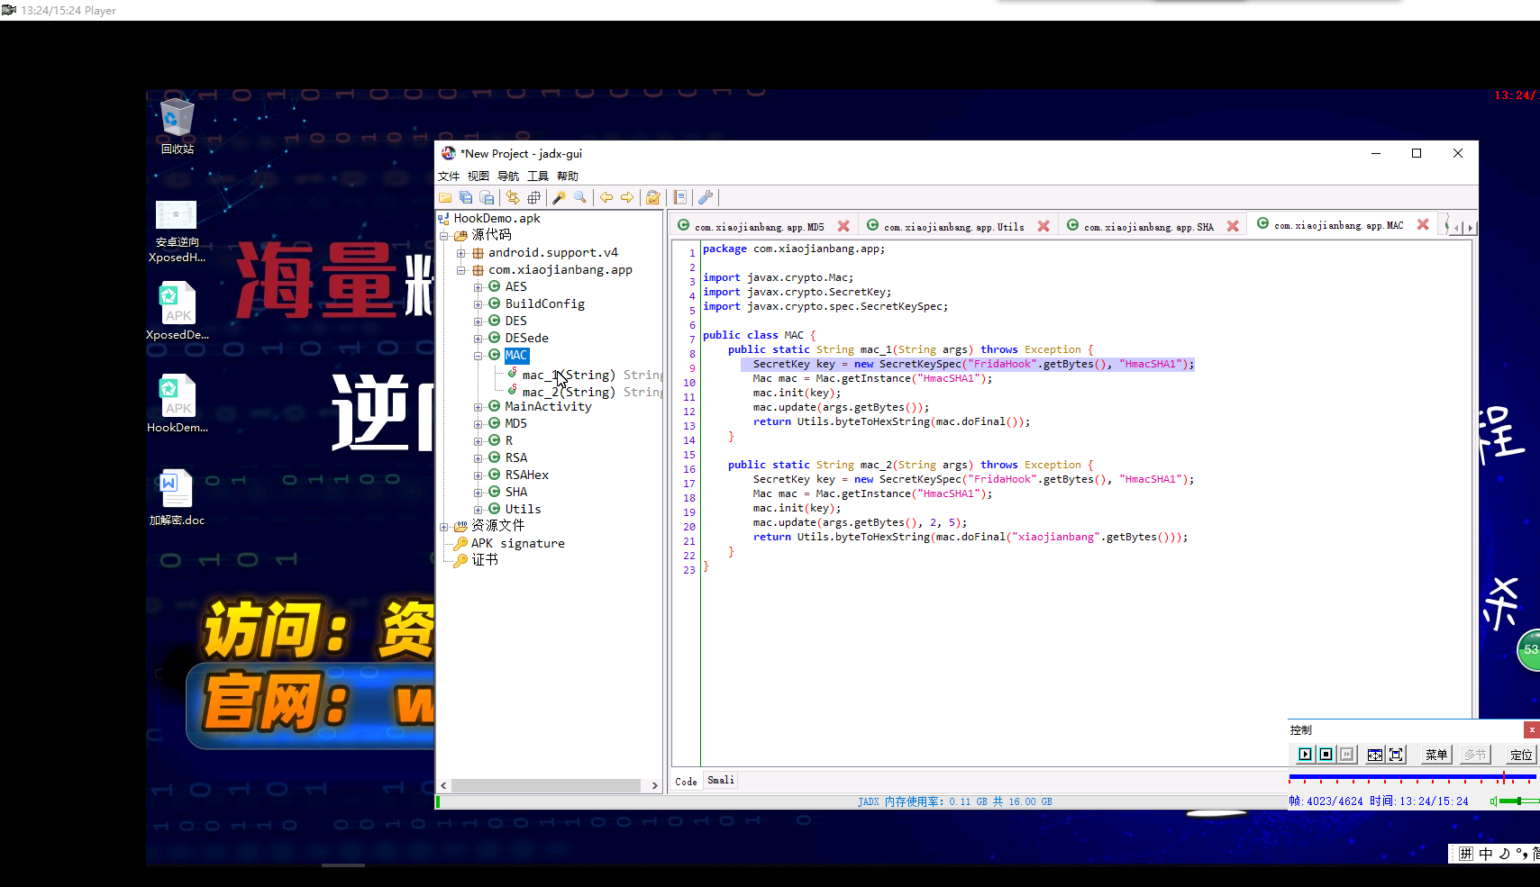Click the stop button in 控制 panel
Image resolution: width=1540 pixels, height=887 pixels.
tap(1326, 755)
